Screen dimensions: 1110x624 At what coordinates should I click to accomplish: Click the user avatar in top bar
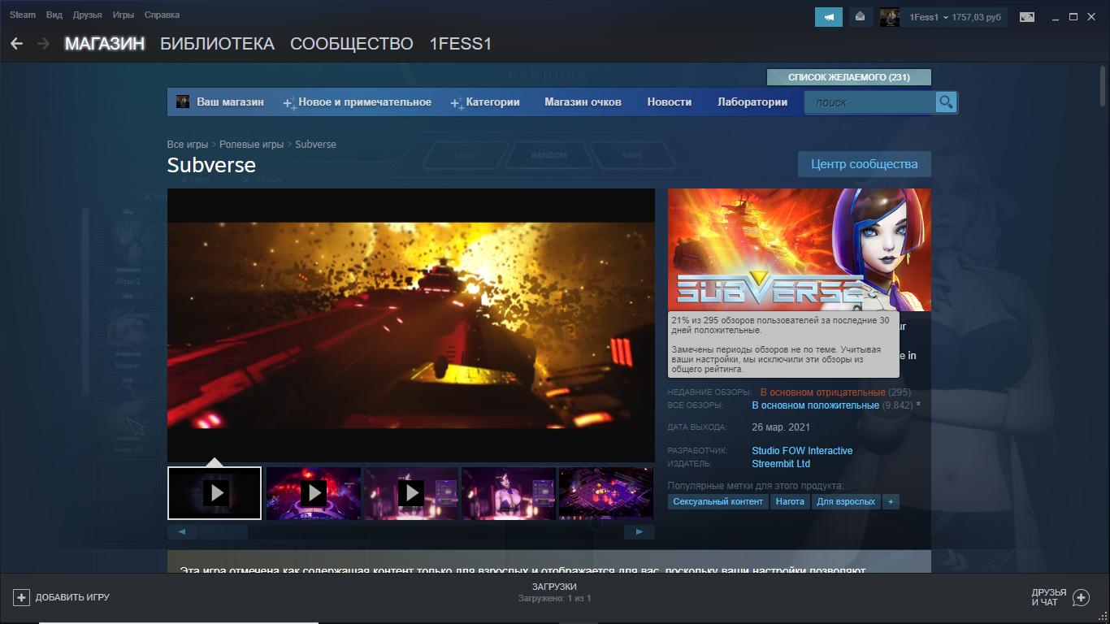pyautogui.click(x=889, y=17)
